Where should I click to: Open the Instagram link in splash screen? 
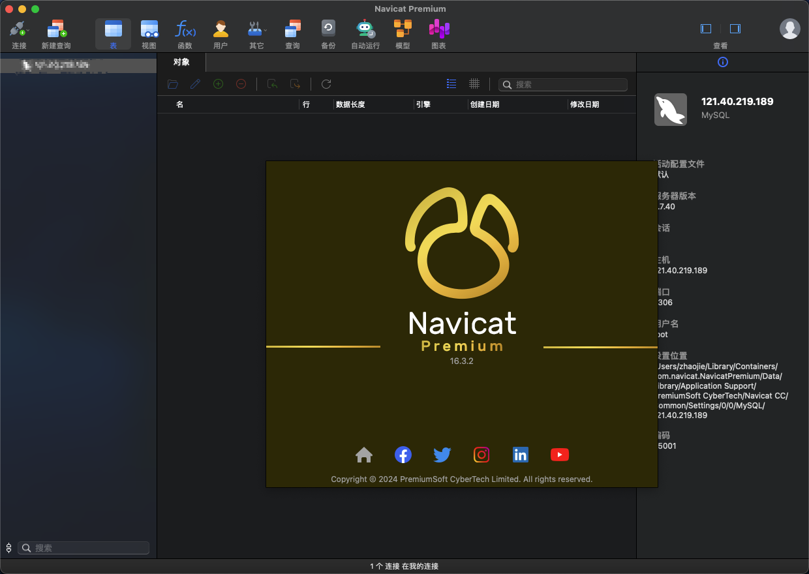click(481, 455)
